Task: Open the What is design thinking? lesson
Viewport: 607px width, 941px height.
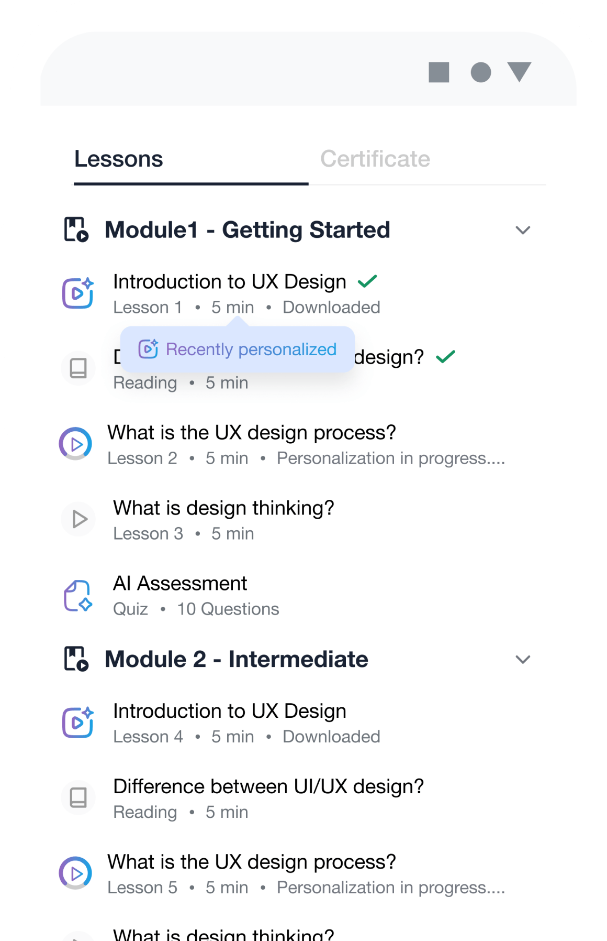Action: (x=223, y=508)
